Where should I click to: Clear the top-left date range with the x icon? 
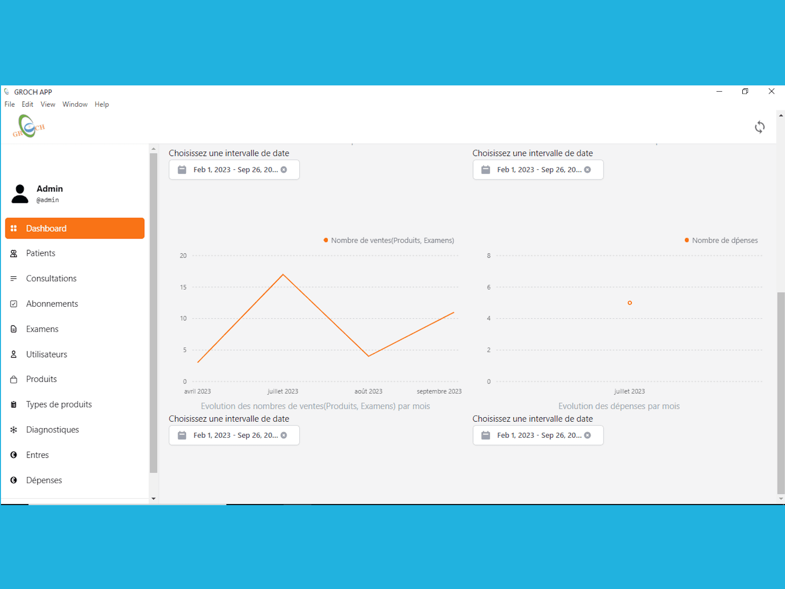click(284, 170)
